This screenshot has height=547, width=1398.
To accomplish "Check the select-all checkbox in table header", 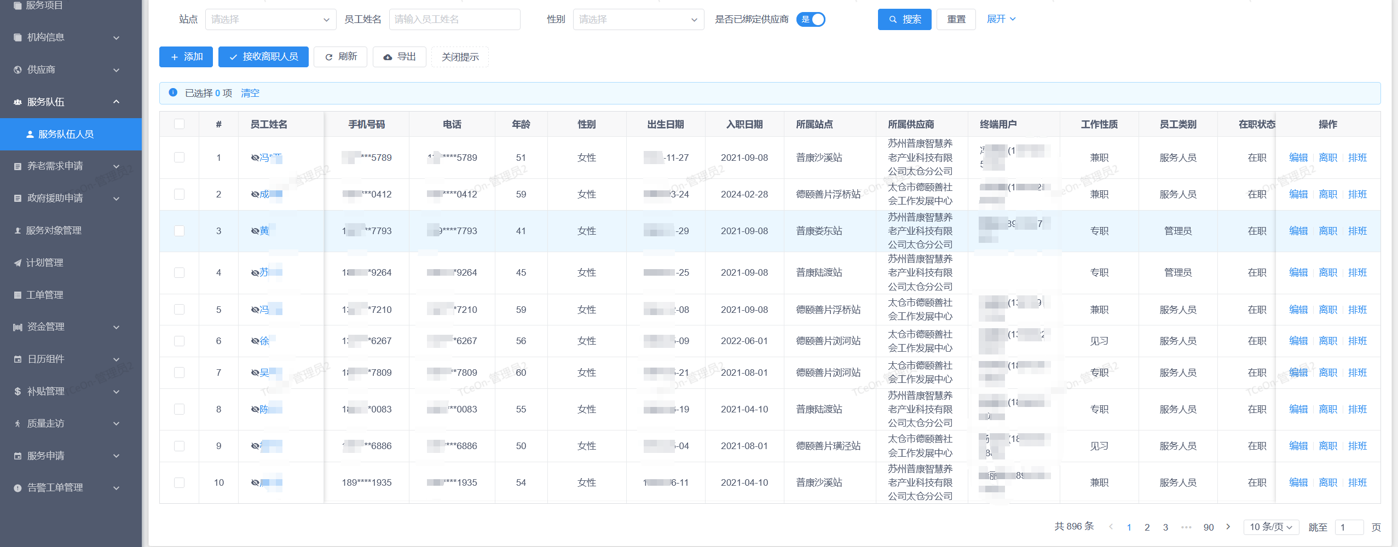I will 179,124.
